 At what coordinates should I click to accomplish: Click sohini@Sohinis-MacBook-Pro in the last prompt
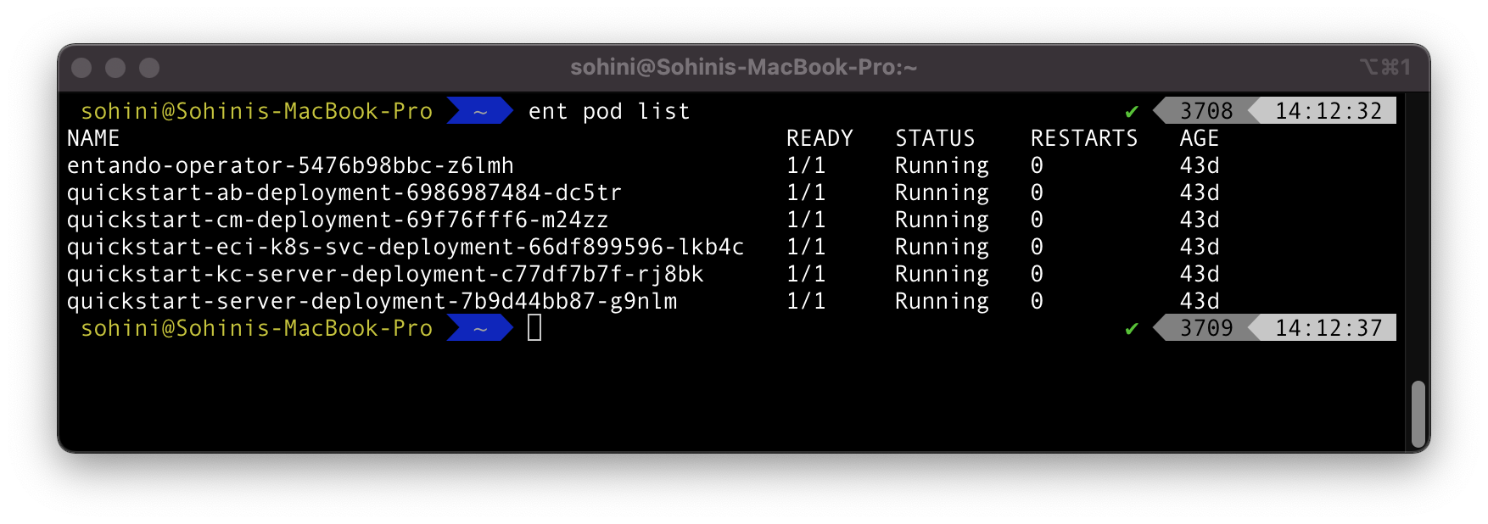[x=256, y=328]
